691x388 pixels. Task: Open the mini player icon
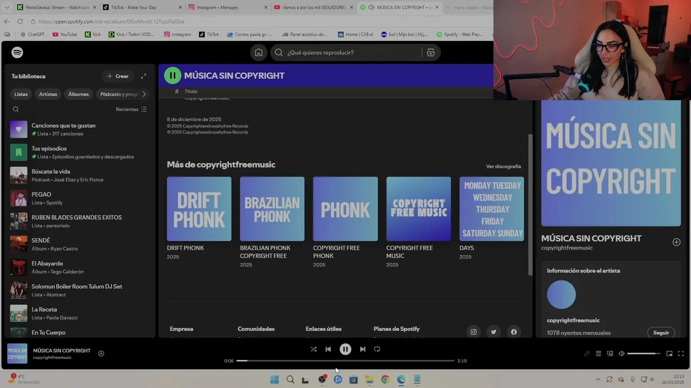(x=669, y=354)
